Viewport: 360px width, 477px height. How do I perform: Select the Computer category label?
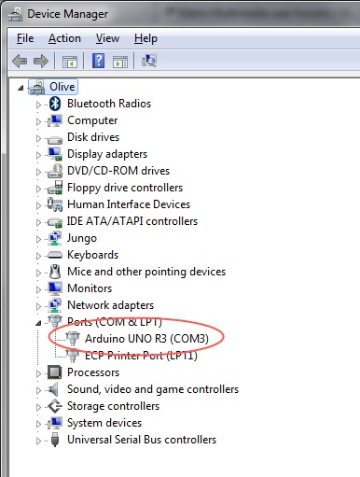tap(92, 120)
